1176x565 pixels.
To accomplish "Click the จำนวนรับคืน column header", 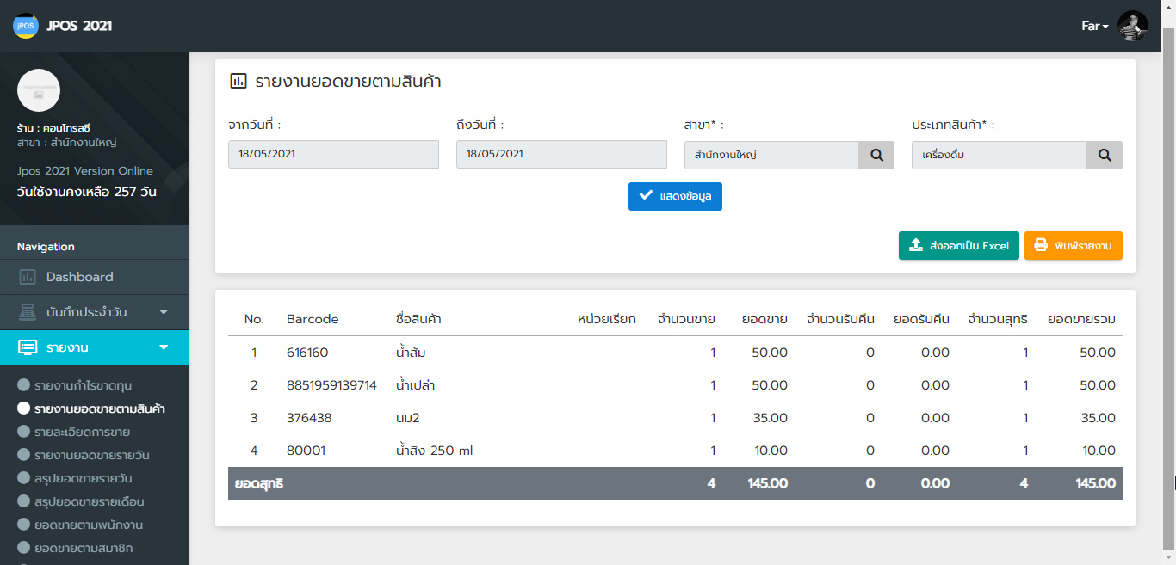I will pyautogui.click(x=840, y=319).
